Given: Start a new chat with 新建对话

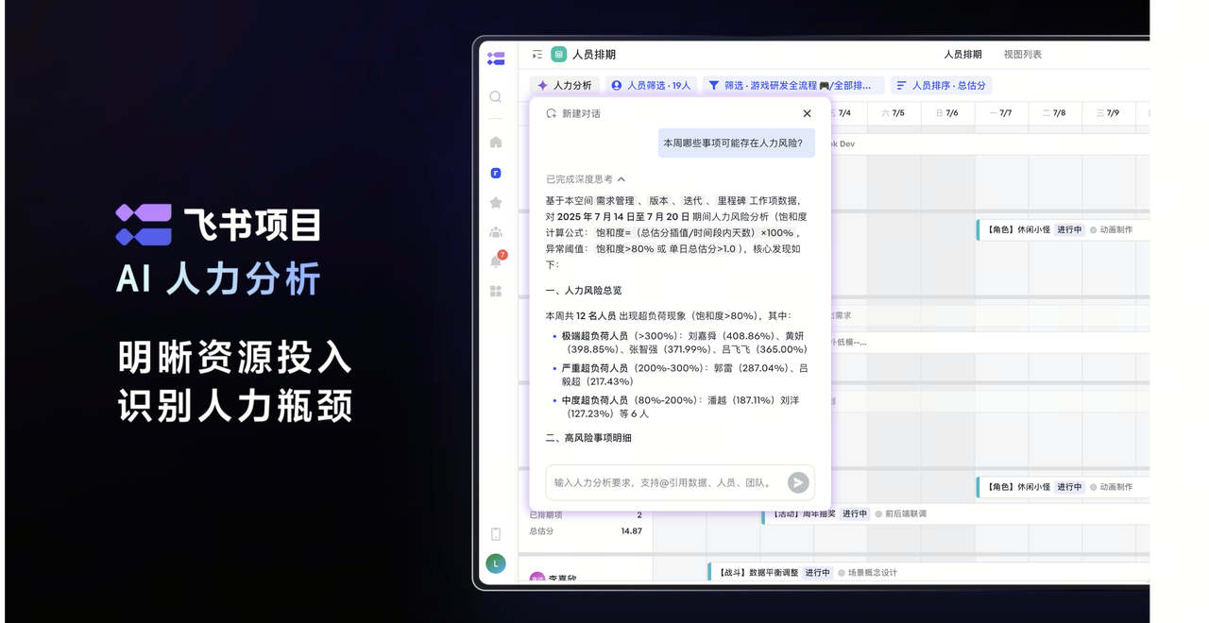Looking at the screenshot, I should (x=573, y=113).
